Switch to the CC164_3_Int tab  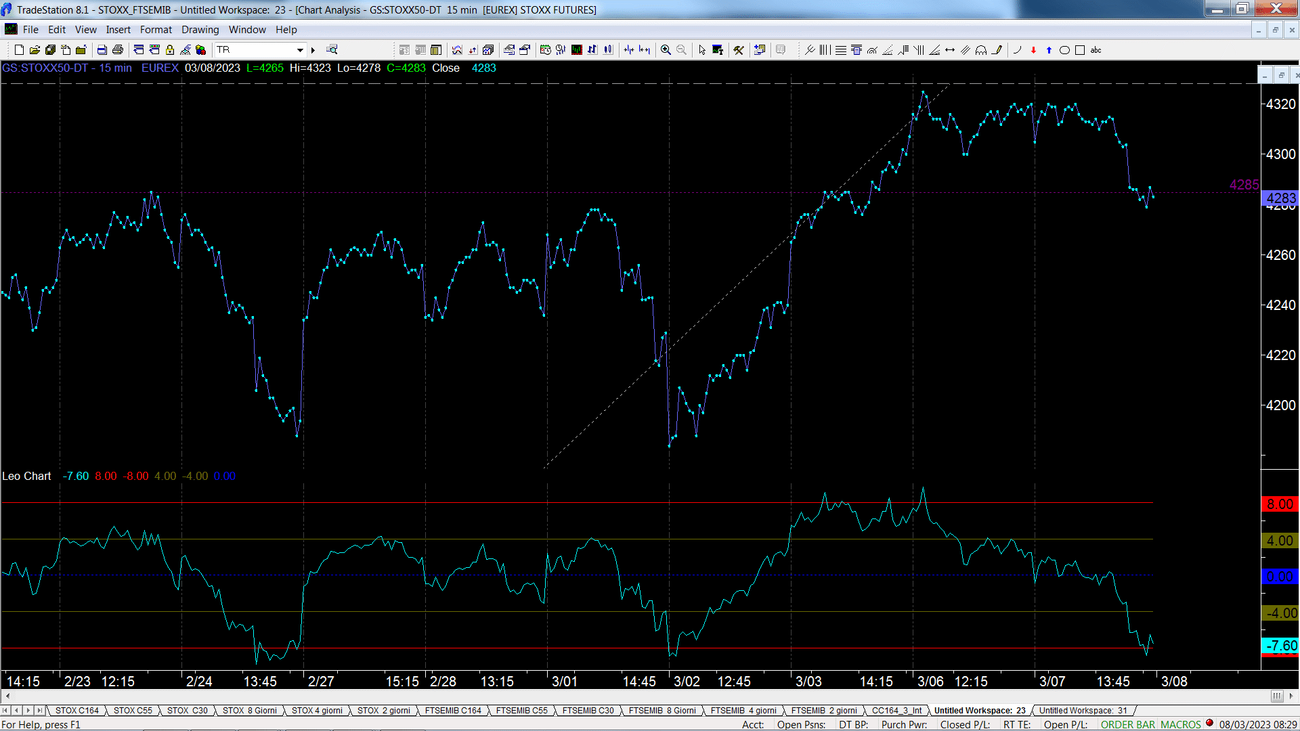[896, 711]
